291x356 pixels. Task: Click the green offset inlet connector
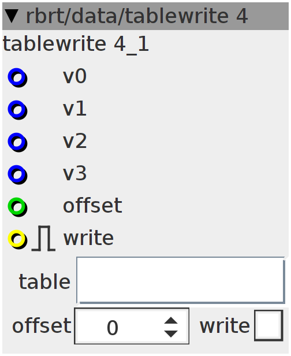(x=17, y=207)
